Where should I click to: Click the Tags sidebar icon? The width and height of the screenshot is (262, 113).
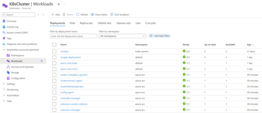coord(4,38)
